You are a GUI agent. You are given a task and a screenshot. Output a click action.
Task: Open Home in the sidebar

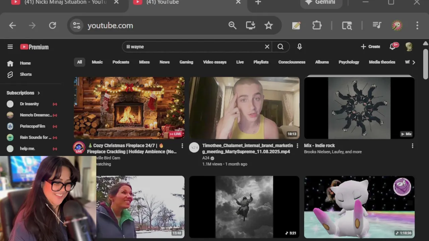pos(25,63)
